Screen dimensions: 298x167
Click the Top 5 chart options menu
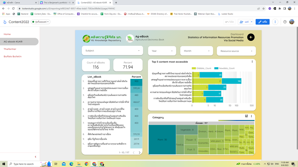click(252, 62)
